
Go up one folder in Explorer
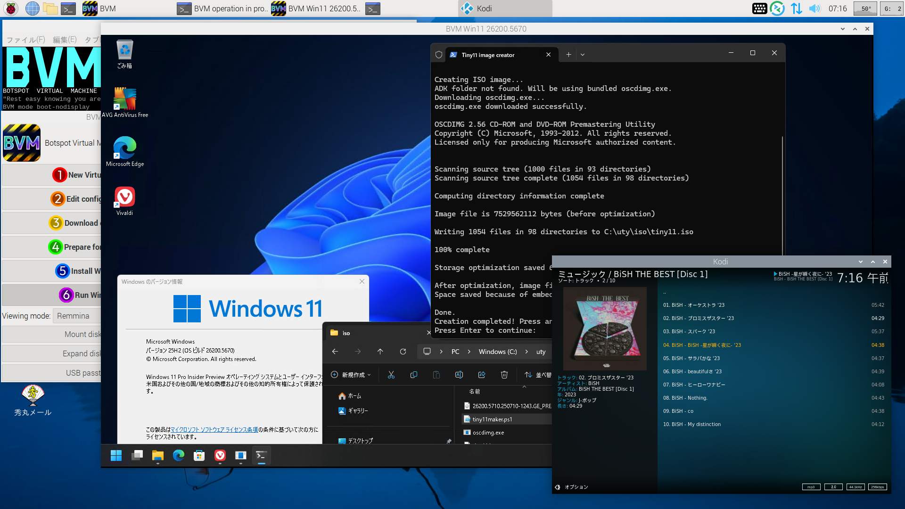tap(380, 352)
